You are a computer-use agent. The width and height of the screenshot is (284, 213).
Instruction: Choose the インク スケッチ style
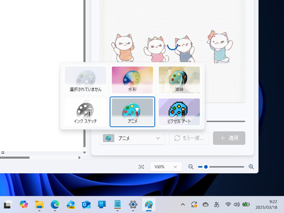[x=86, y=112]
